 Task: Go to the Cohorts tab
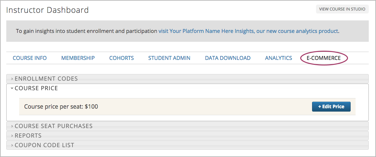[x=121, y=58]
